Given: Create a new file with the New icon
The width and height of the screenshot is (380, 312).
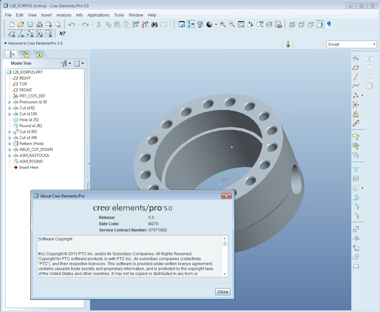Looking at the screenshot, I should [x=12, y=24].
